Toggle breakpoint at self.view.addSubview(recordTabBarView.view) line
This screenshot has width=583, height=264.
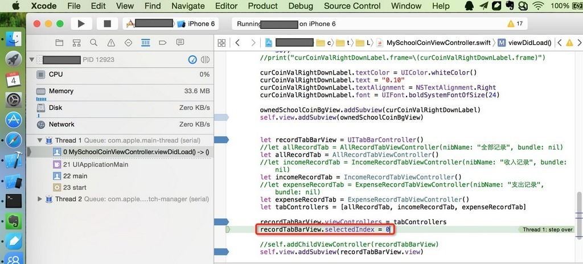(x=221, y=251)
